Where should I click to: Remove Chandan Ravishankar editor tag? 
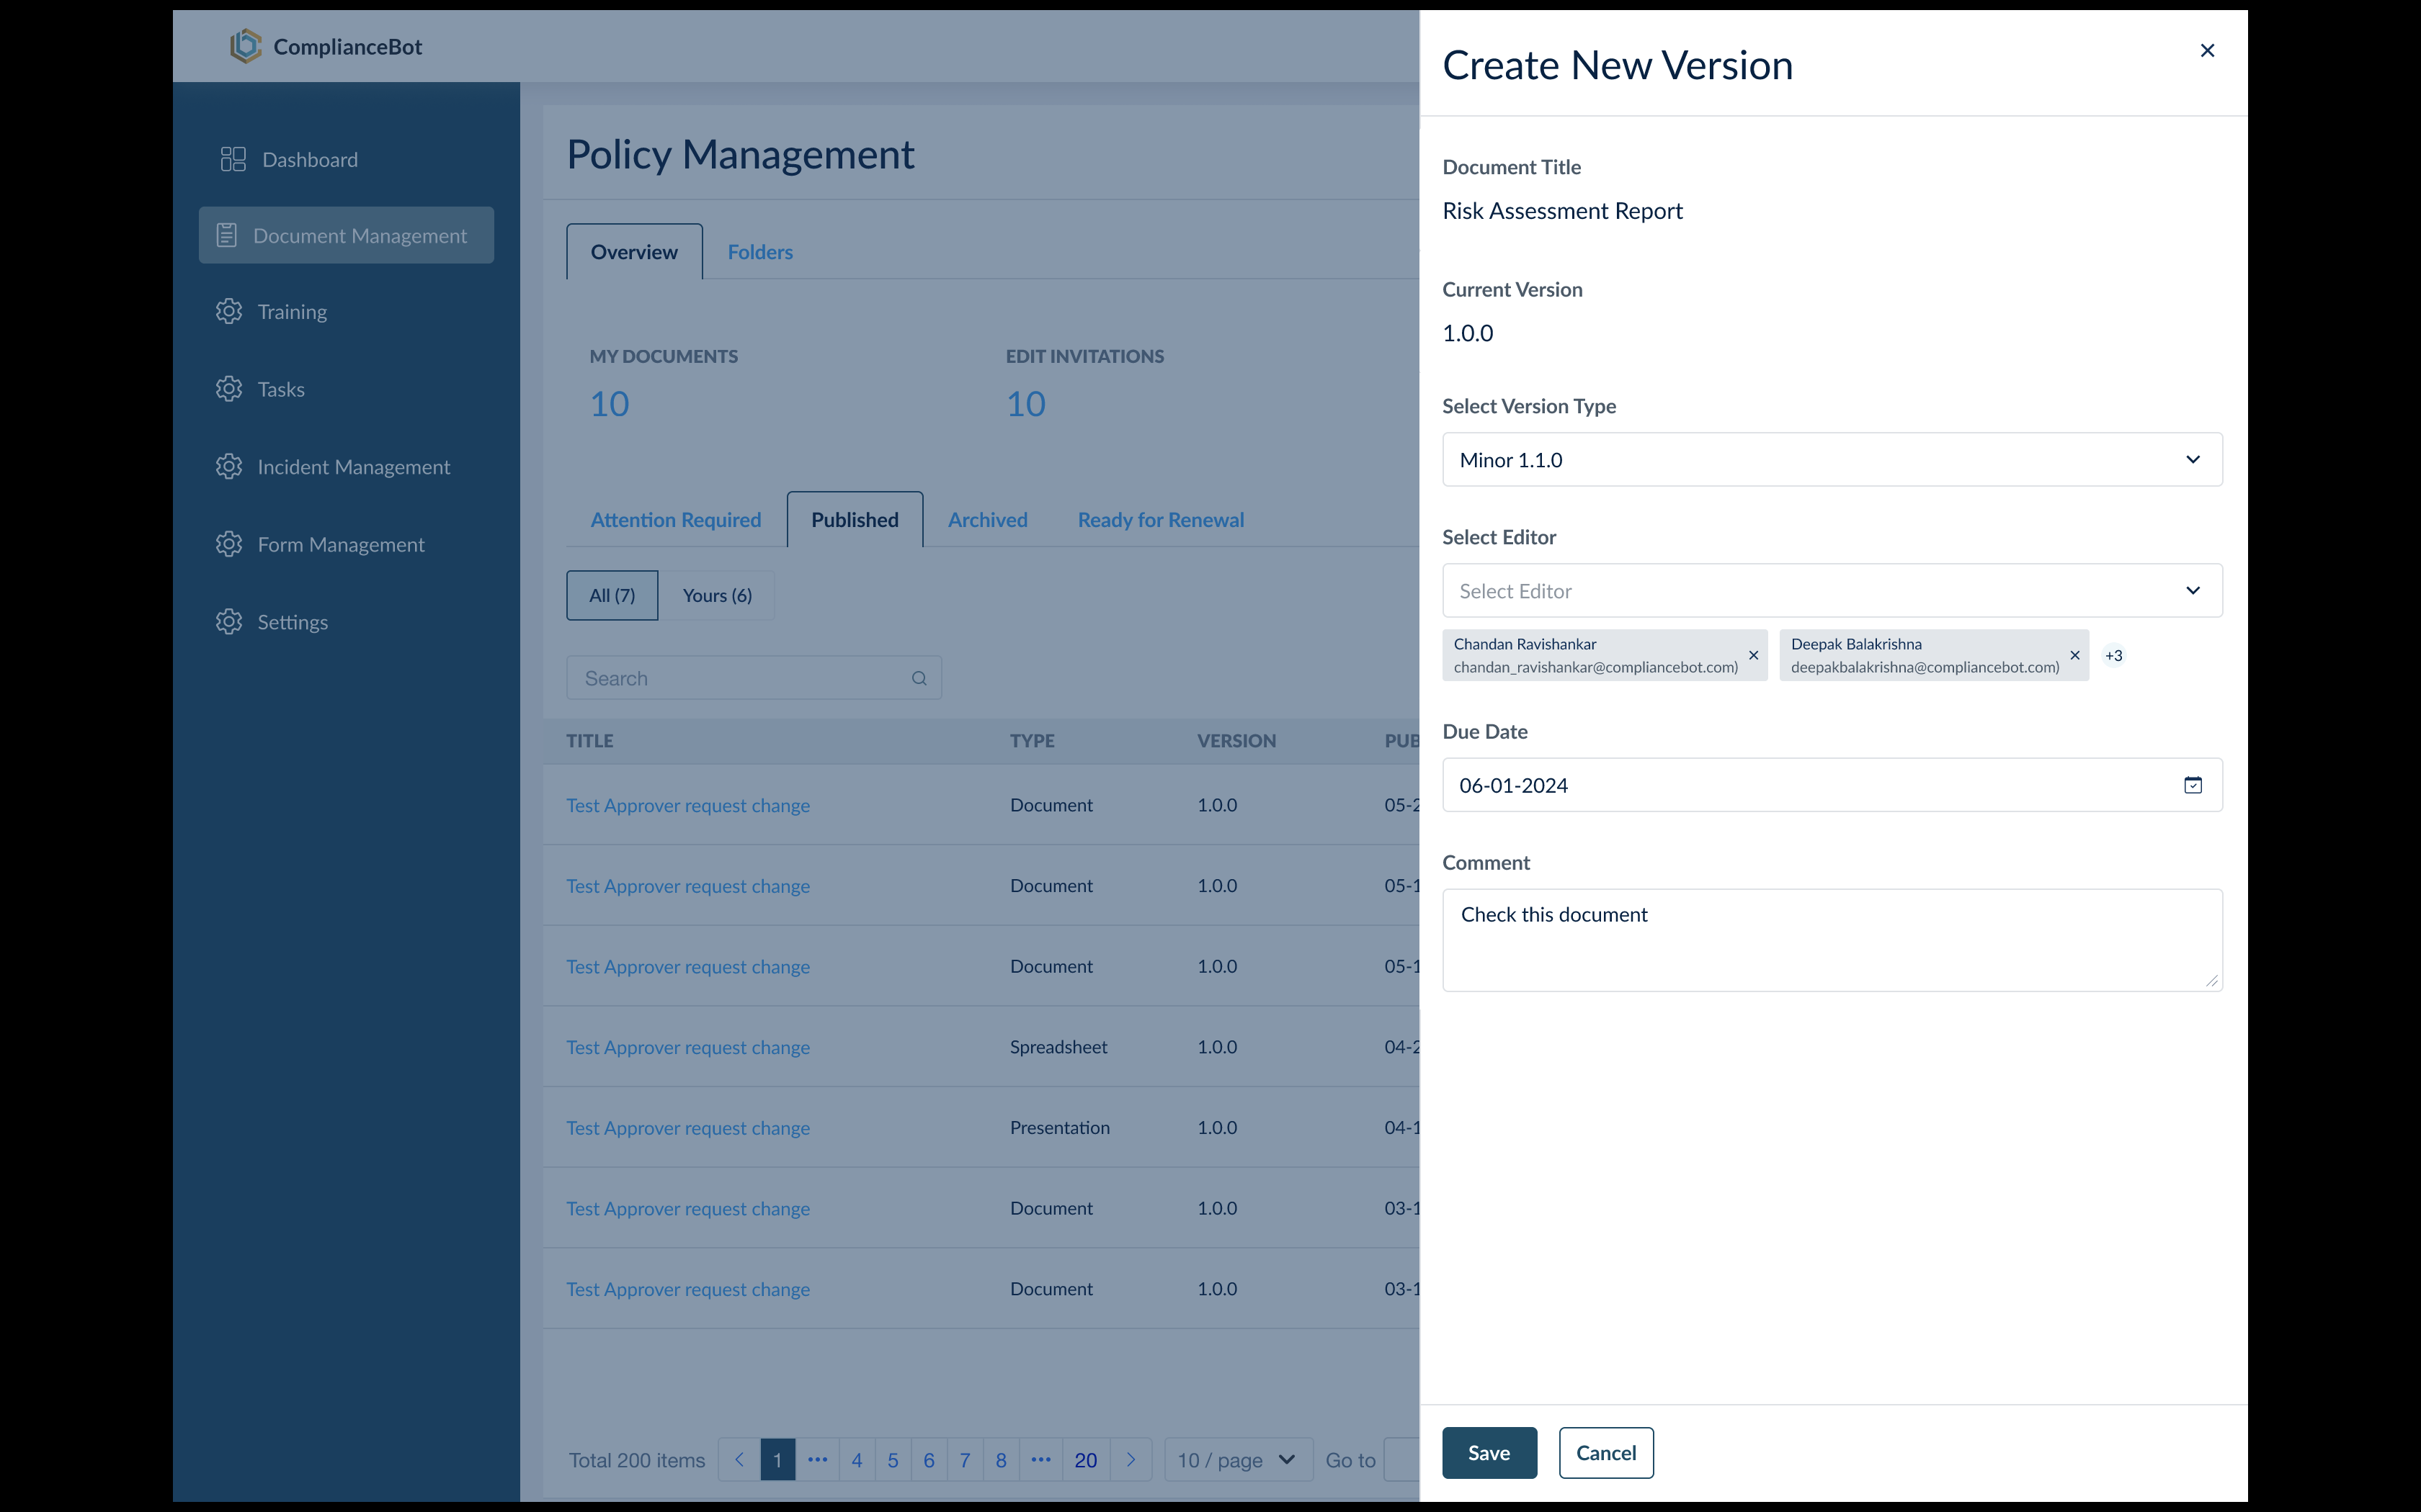click(1753, 655)
